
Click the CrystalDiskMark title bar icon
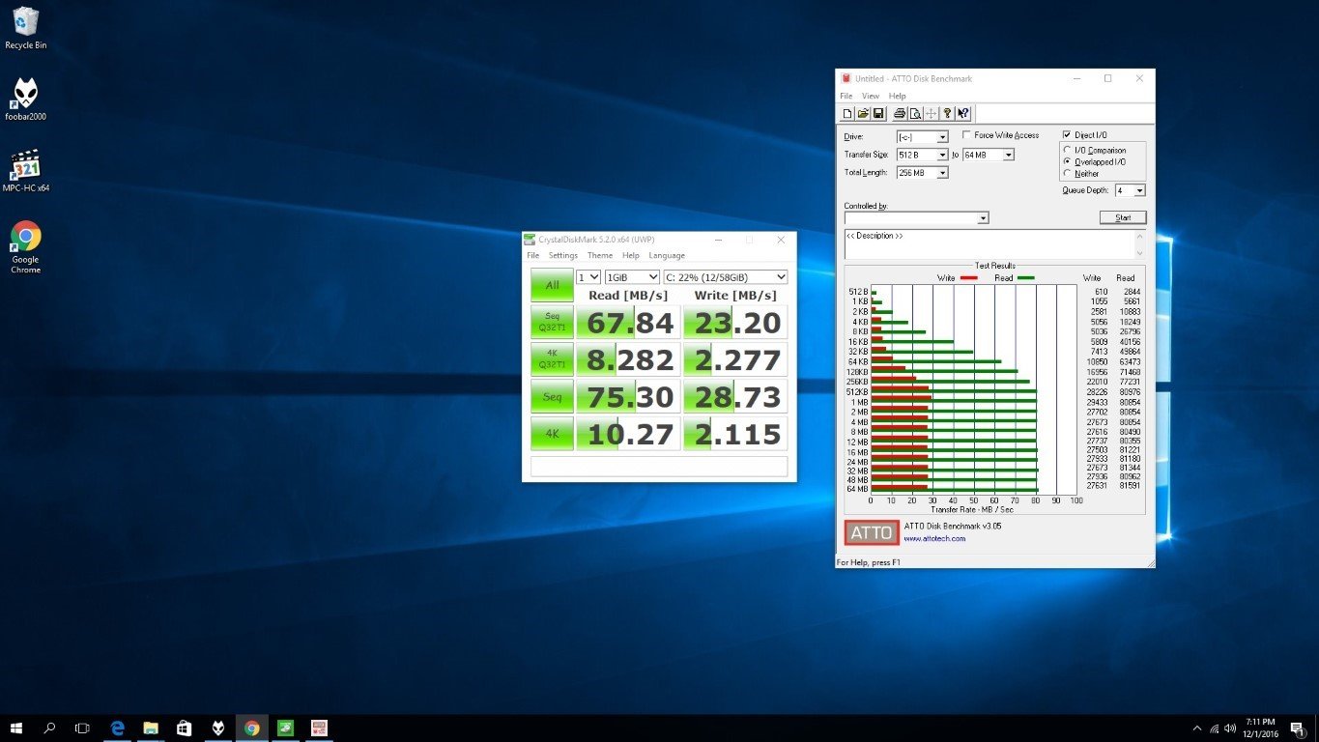tap(530, 240)
